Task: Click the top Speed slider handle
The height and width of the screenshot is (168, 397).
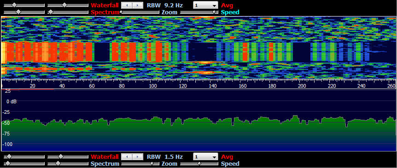Action: point(215,12)
